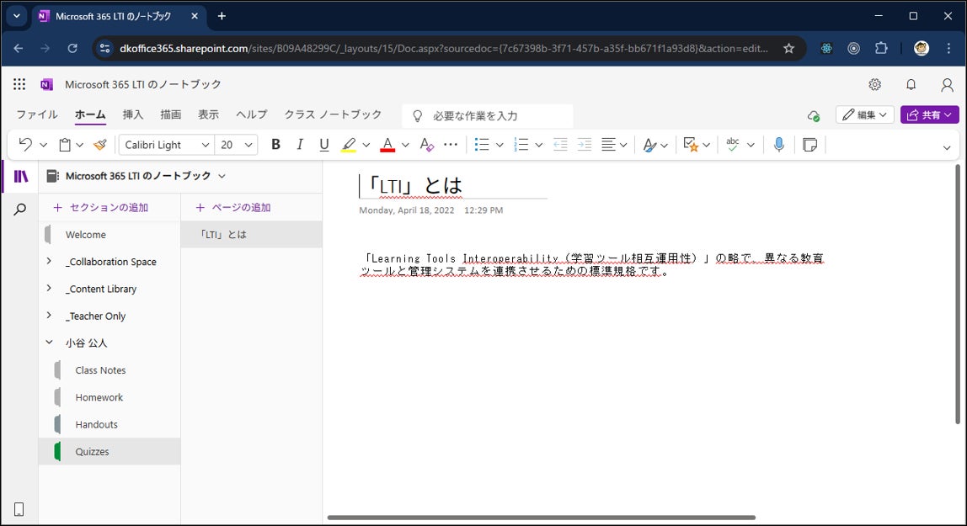This screenshot has height=526, width=967.
Task: Focus the 必要な作業を入力 search box
Action: [488, 116]
